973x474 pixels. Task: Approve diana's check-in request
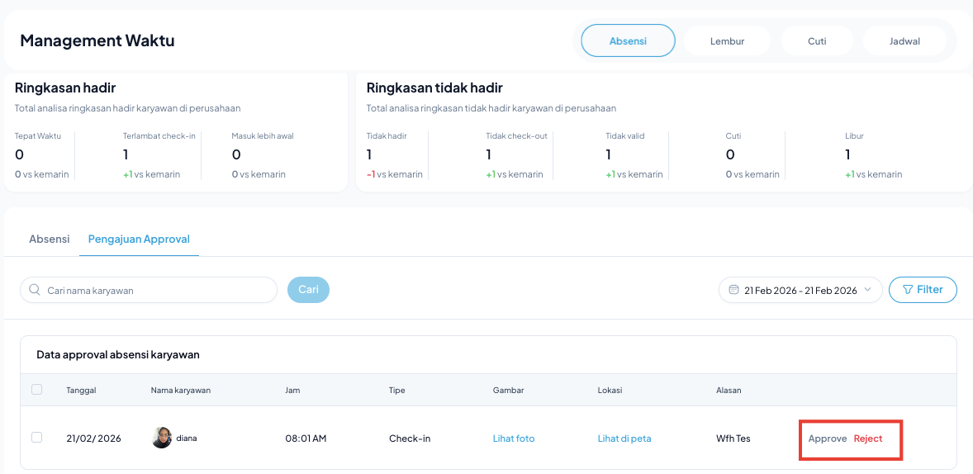827,438
